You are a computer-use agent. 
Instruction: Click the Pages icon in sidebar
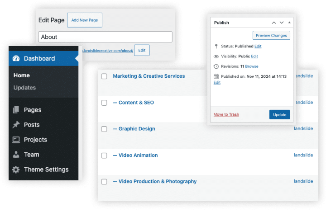point(16,110)
